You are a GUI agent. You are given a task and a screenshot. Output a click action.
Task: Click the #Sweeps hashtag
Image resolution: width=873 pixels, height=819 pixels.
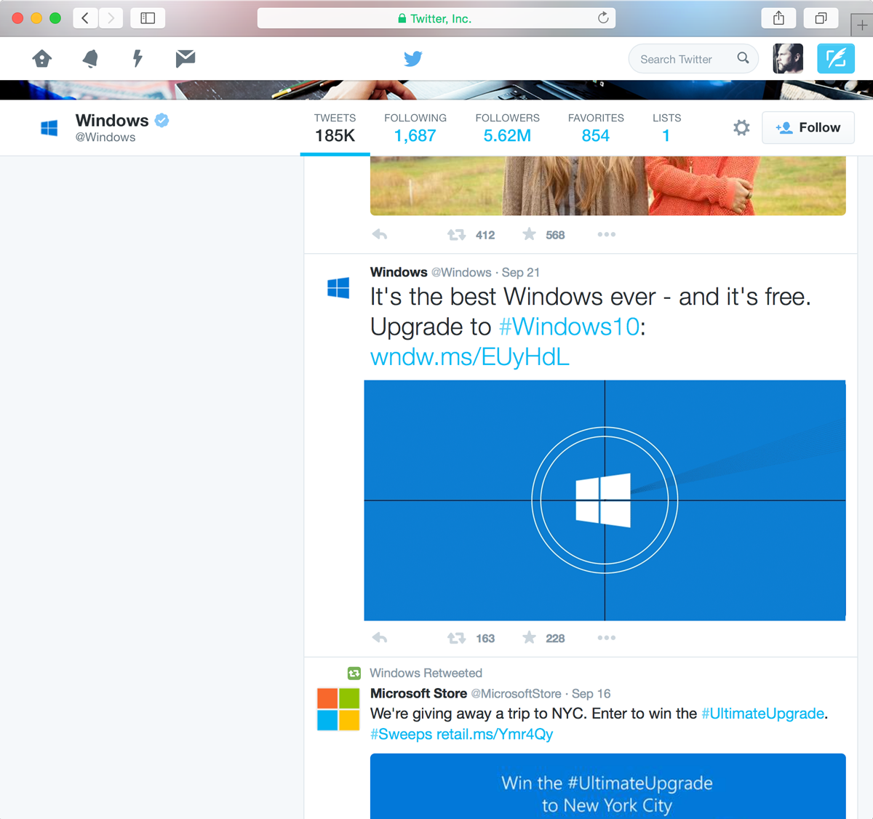[x=402, y=734]
